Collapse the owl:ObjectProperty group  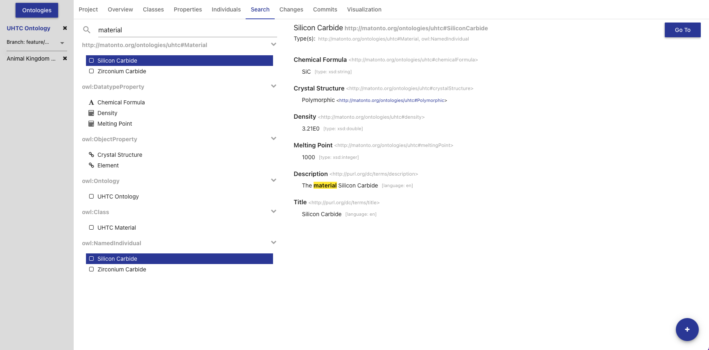[273, 139]
